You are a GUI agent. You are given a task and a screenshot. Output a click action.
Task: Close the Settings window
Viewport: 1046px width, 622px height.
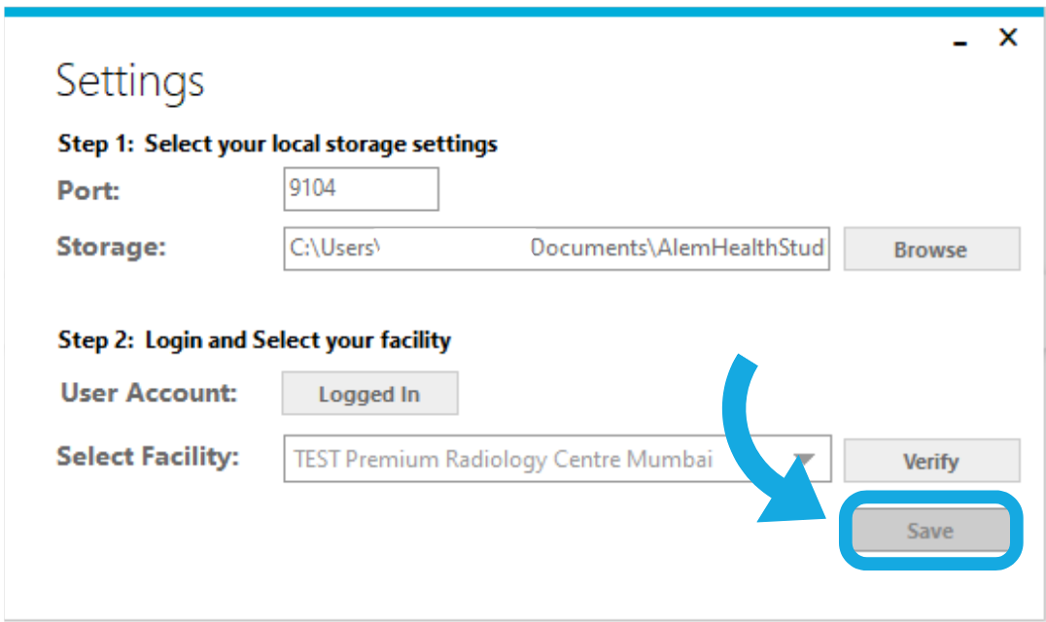coord(1008,37)
